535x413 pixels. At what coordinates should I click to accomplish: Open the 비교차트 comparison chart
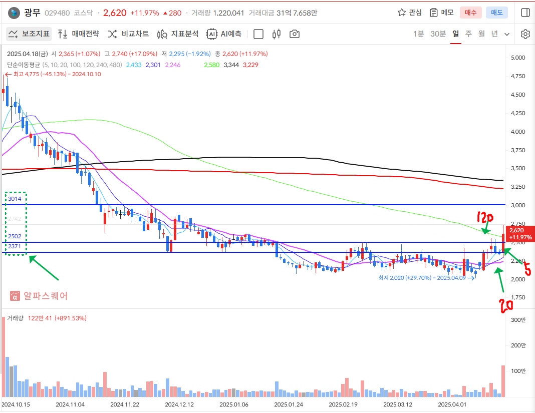[x=128, y=34]
